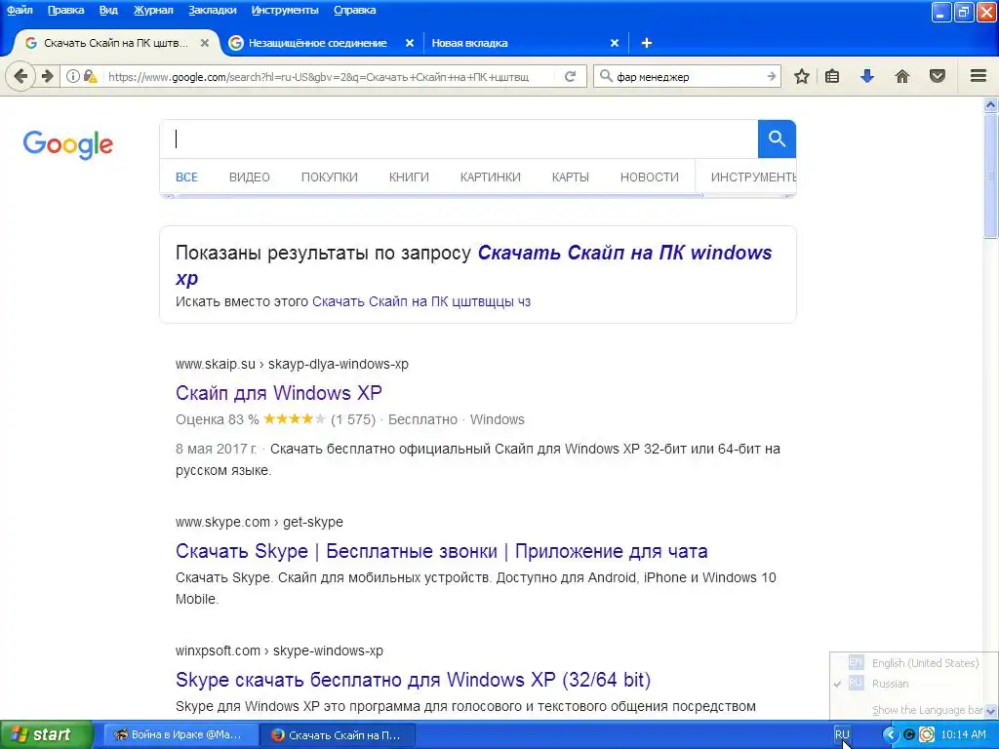999x749 pixels.
Task: Select English (United States) input language
Action: point(914,663)
